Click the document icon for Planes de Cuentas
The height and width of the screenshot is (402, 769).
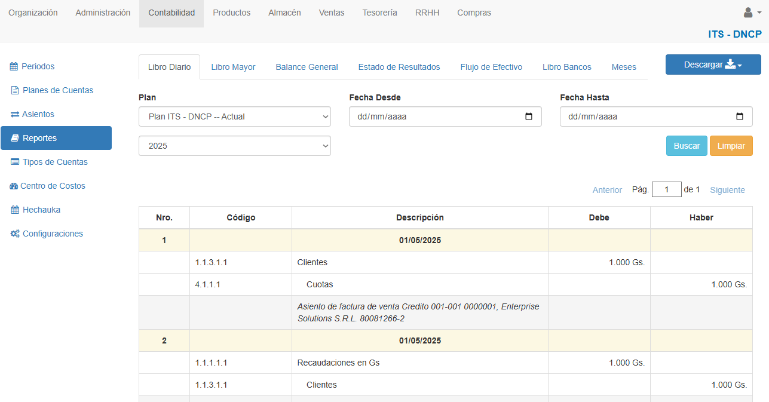point(15,90)
